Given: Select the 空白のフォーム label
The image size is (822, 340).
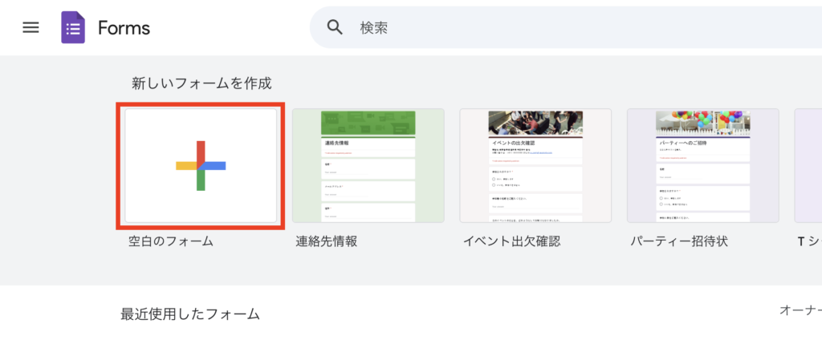Looking at the screenshot, I should tap(171, 241).
